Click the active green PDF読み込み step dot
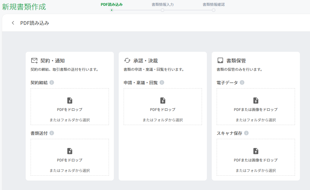 coord(112,10)
